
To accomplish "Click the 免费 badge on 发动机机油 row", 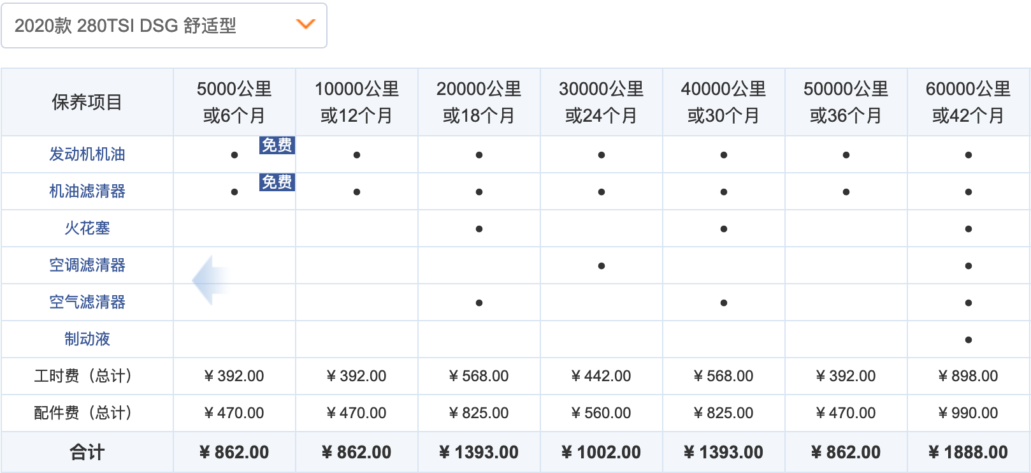I will (277, 145).
